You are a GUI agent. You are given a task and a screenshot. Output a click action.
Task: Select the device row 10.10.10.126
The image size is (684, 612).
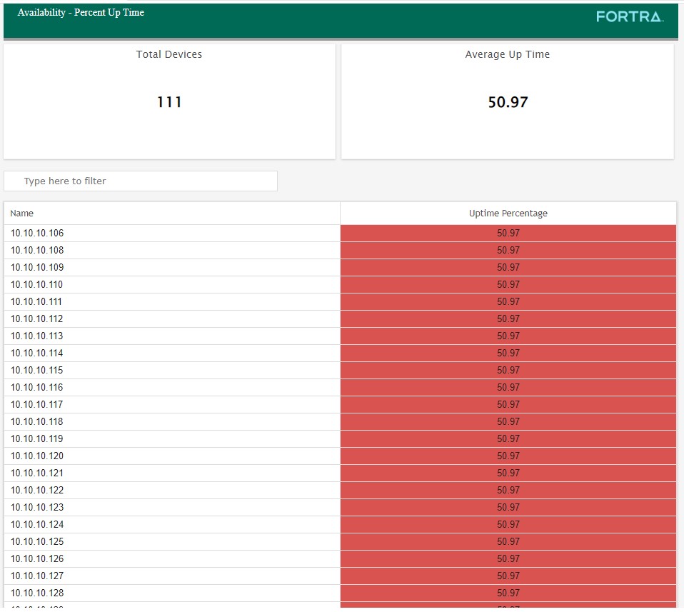(x=341, y=559)
